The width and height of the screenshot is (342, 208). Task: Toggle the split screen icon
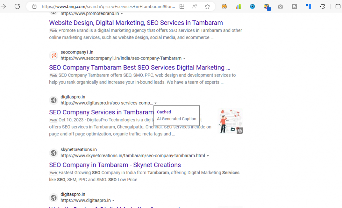click(338, 6)
